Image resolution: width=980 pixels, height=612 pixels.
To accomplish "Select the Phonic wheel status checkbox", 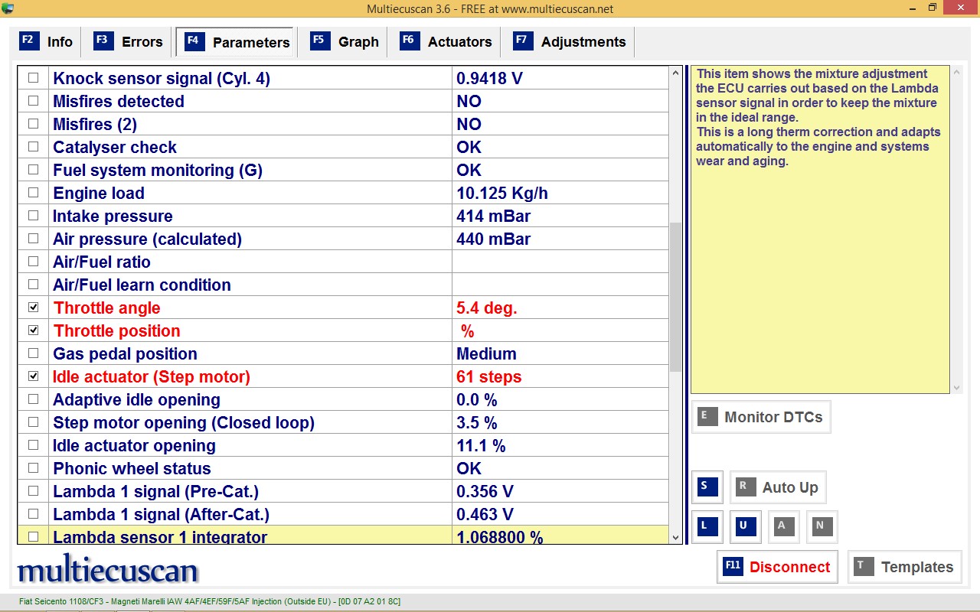I will 33,468.
